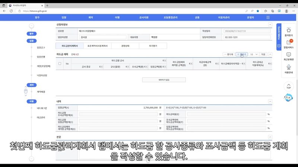Open a new browser tab with the plus icon
298x167 pixels.
[47, 6]
